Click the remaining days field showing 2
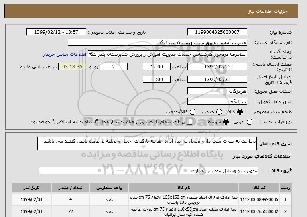Viewport: 307px width, 217px height. (x=114, y=66)
